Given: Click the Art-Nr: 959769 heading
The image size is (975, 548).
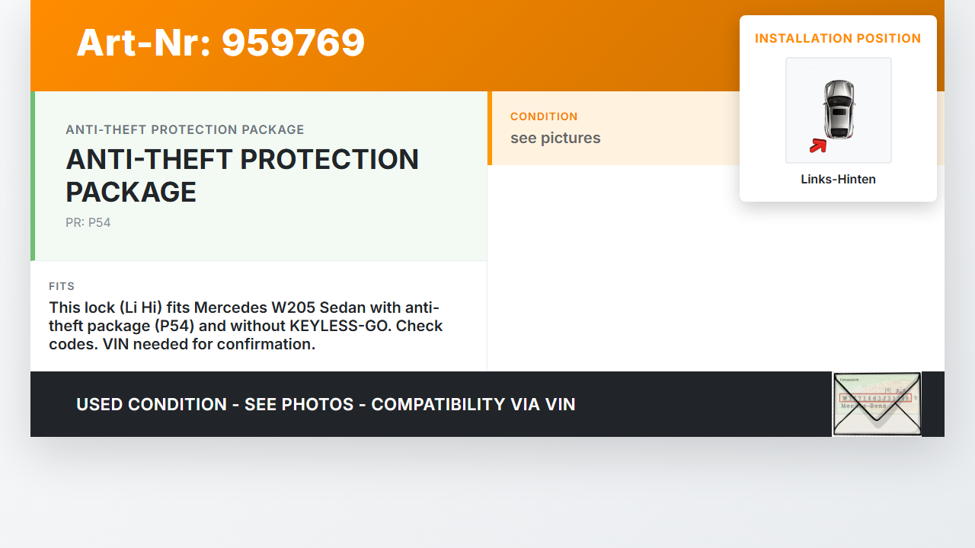Looking at the screenshot, I should point(221,43).
